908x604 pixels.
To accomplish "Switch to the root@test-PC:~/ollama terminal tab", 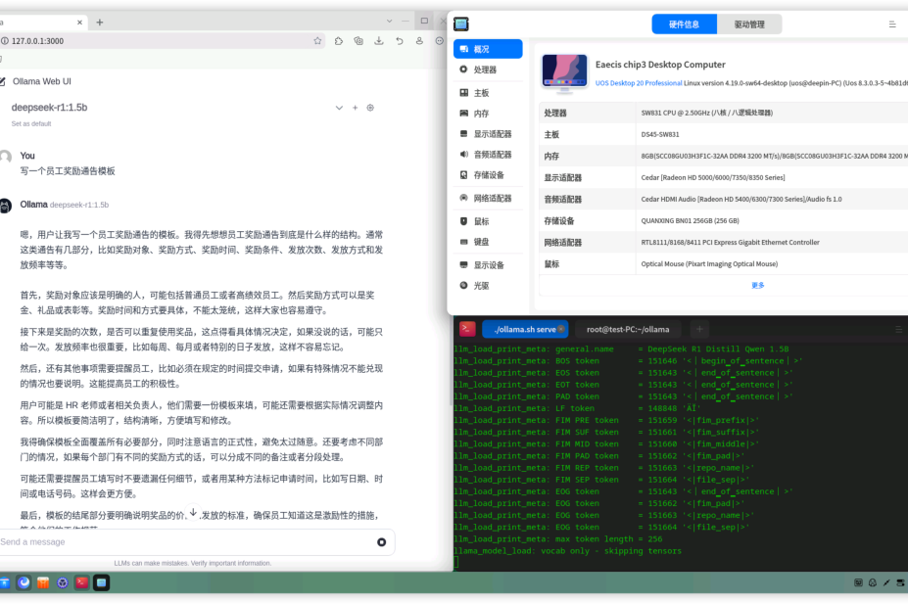I will 628,329.
